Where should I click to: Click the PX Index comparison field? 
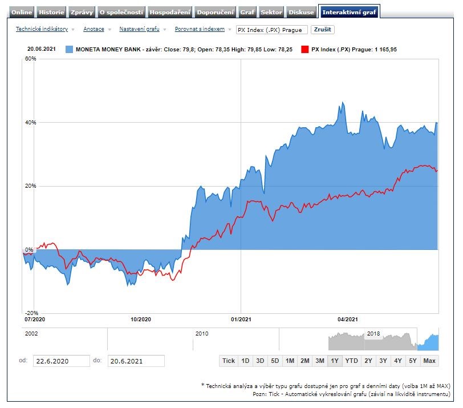pos(272,30)
